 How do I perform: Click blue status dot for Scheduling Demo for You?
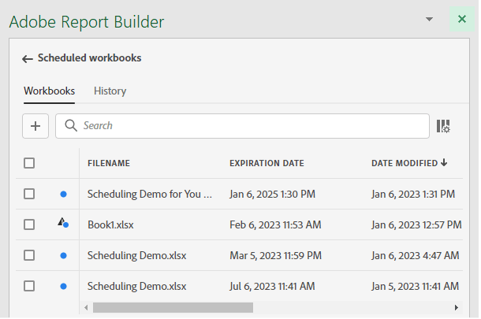tap(63, 194)
